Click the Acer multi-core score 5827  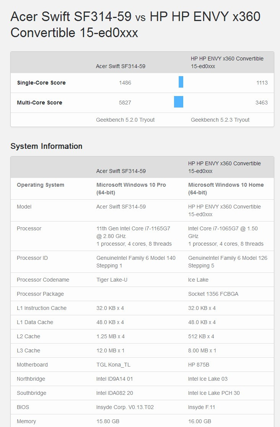click(125, 103)
